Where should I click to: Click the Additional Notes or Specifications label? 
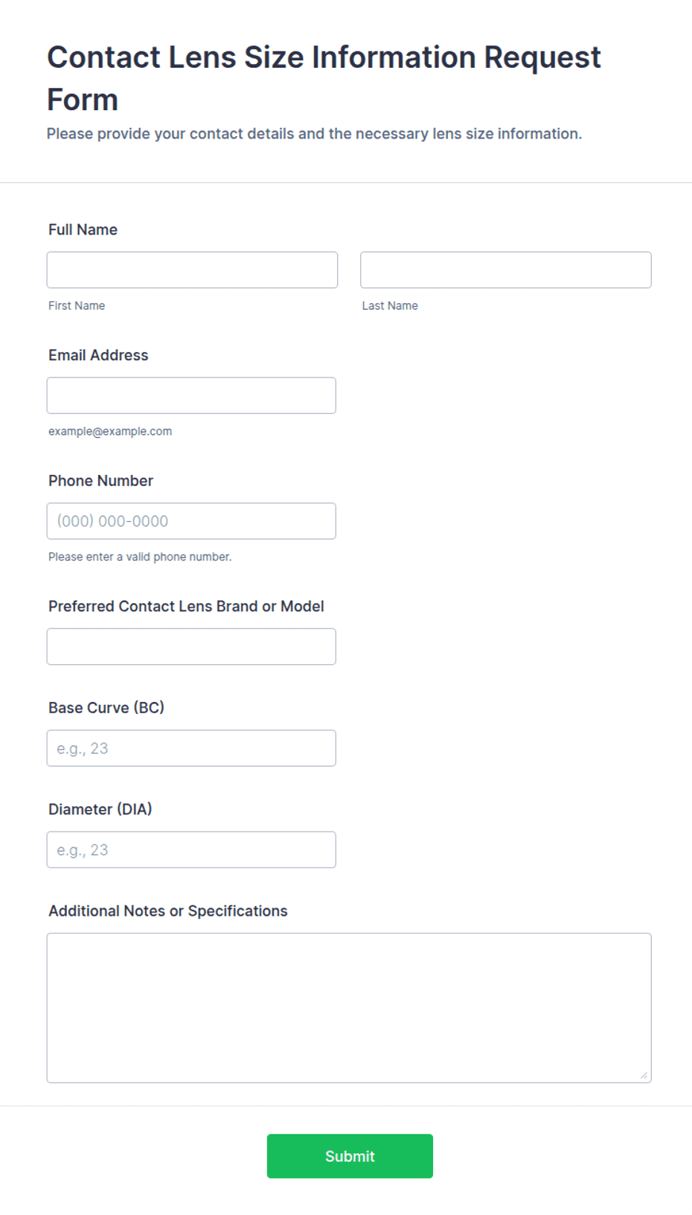click(167, 911)
